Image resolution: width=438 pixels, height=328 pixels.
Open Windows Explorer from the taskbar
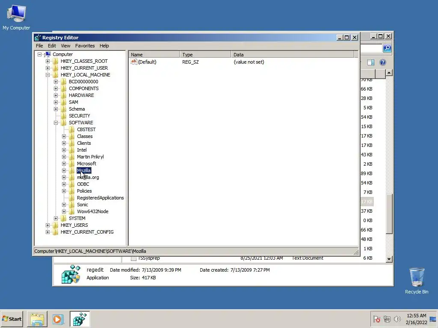(37, 319)
